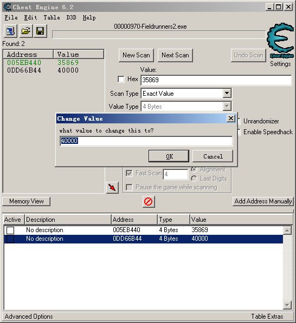Tick Active box for address 0DD66B44
The image size is (296, 323).
pyautogui.click(x=10, y=239)
